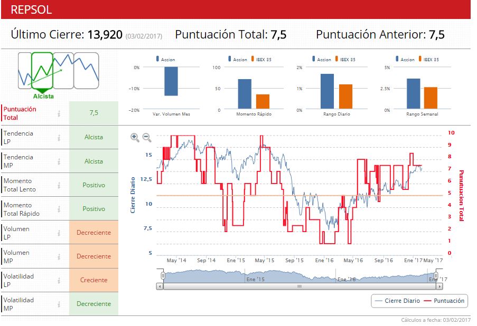Click the Último Cierre 13,920 value
Image resolution: width=477 pixels, height=326 pixels.
(105, 34)
